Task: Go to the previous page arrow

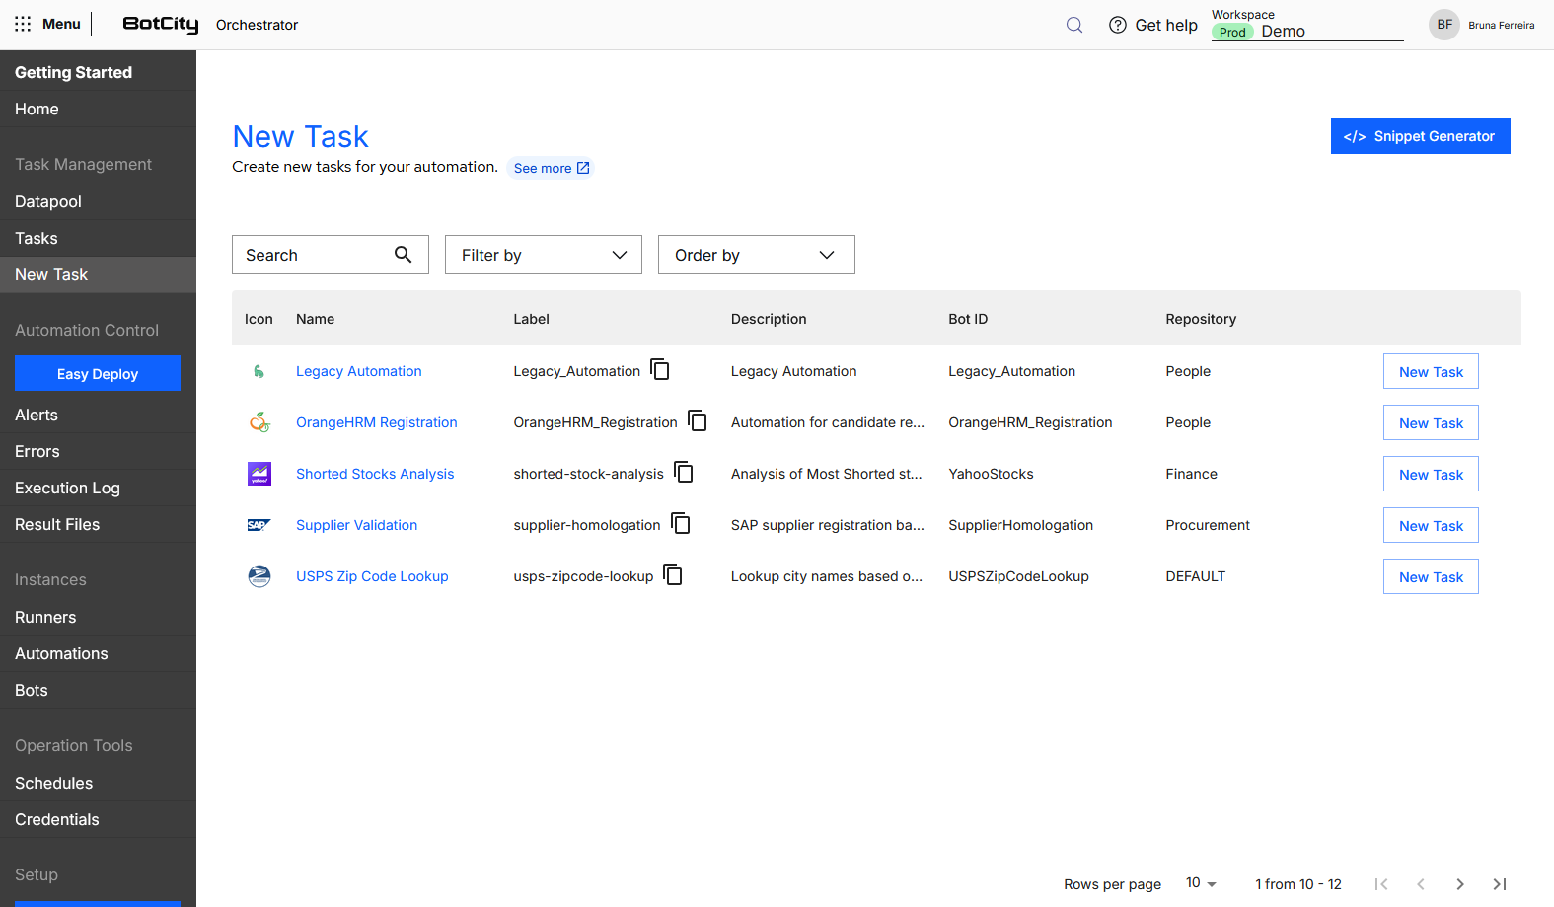Action: tap(1421, 884)
